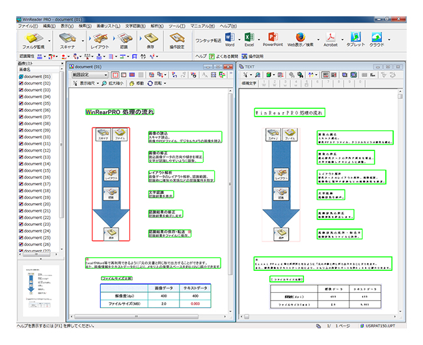Expand the スキャナ dropdown arrow

tap(83, 41)
